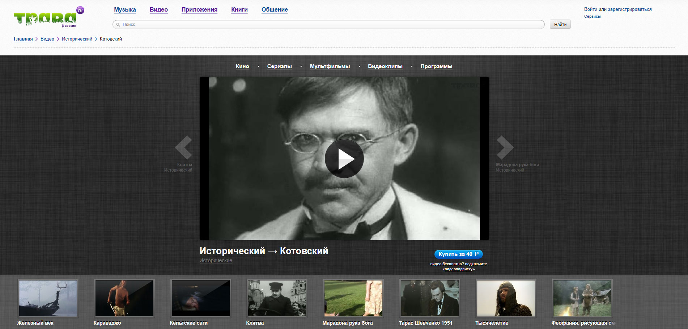The height and width of the screenshot is (329, 688).
Task: Open the Музыка section
Action: pyautogui.click(x=125, y=10)
